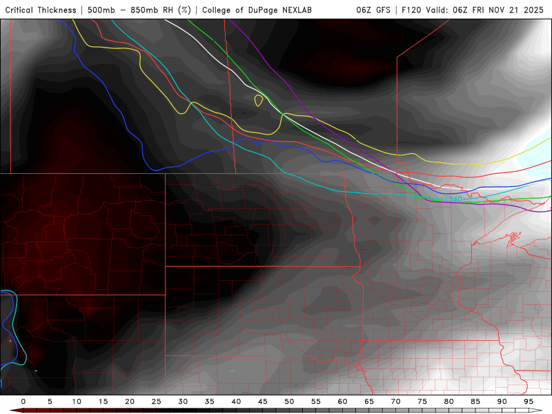
Task: Click the colorbar value "70"
Action: (395, 402)
